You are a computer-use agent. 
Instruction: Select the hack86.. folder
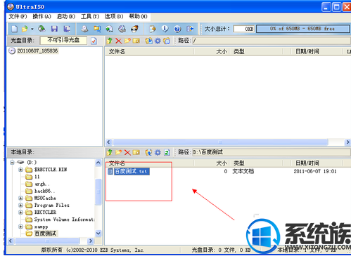tap(44, 191)
